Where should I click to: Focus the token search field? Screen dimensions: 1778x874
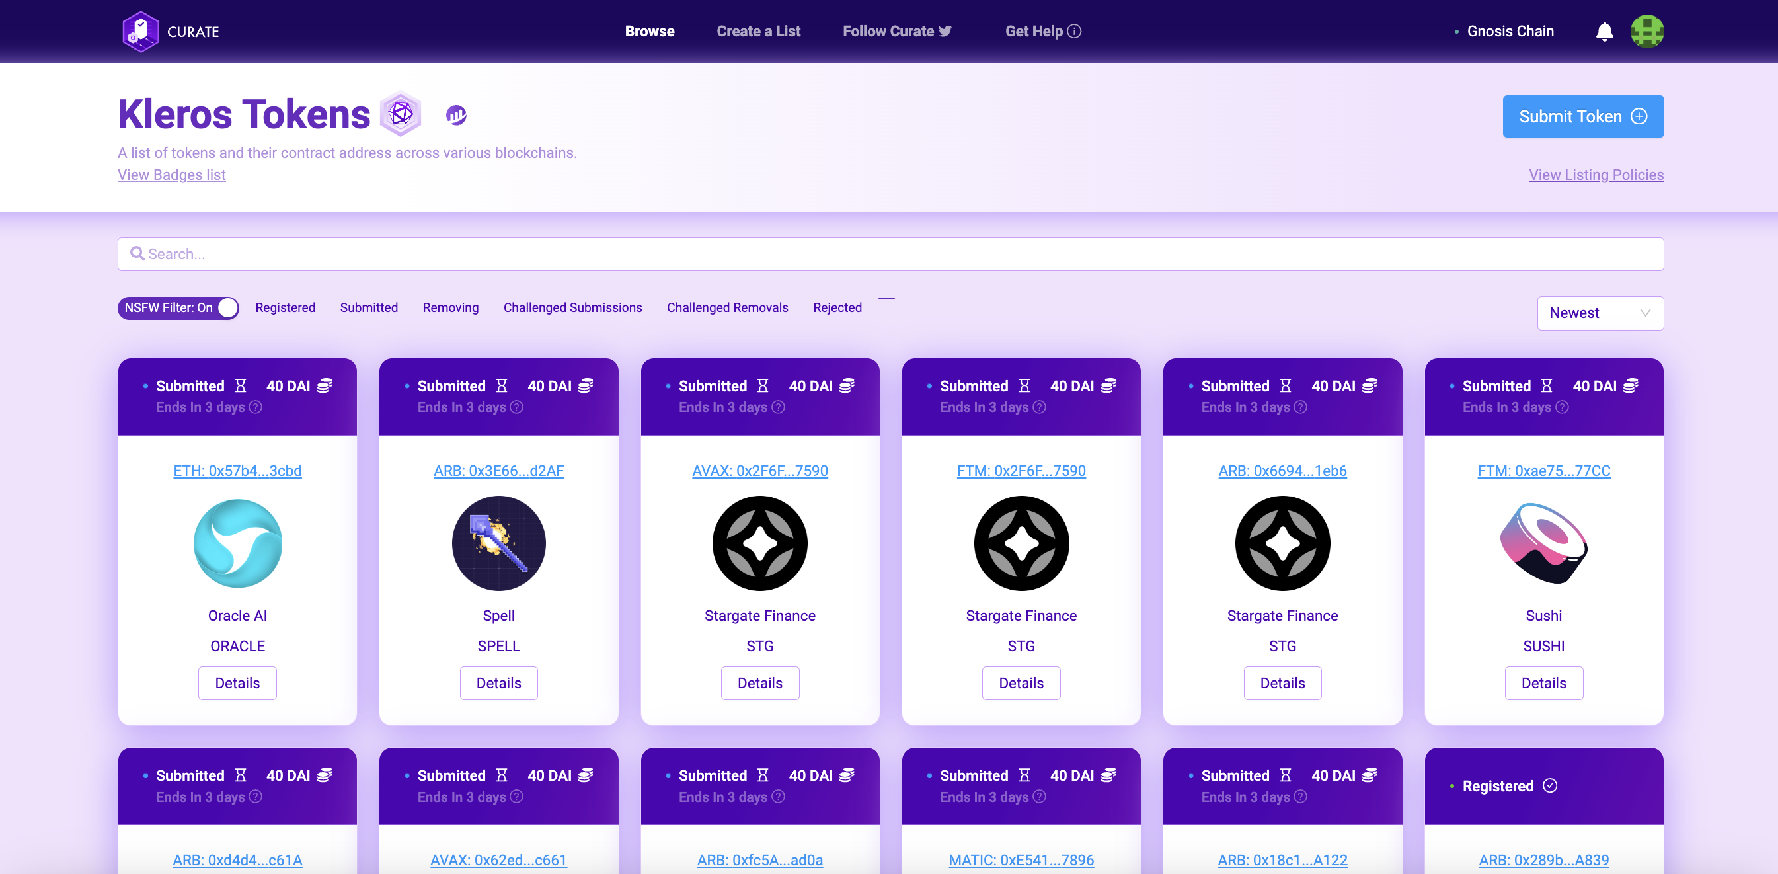890,254
